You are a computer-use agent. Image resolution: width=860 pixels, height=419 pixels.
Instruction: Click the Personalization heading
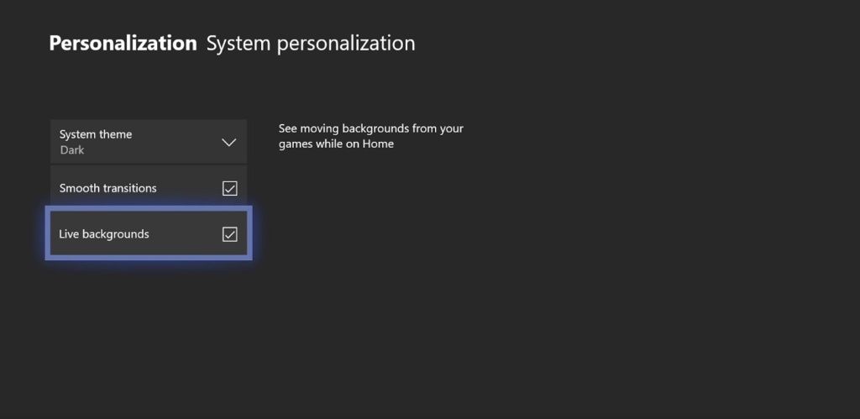[x=123, y=44]
